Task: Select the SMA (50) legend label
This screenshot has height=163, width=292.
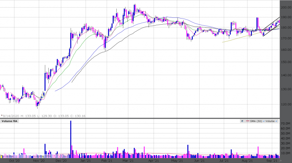Action: 257,121
